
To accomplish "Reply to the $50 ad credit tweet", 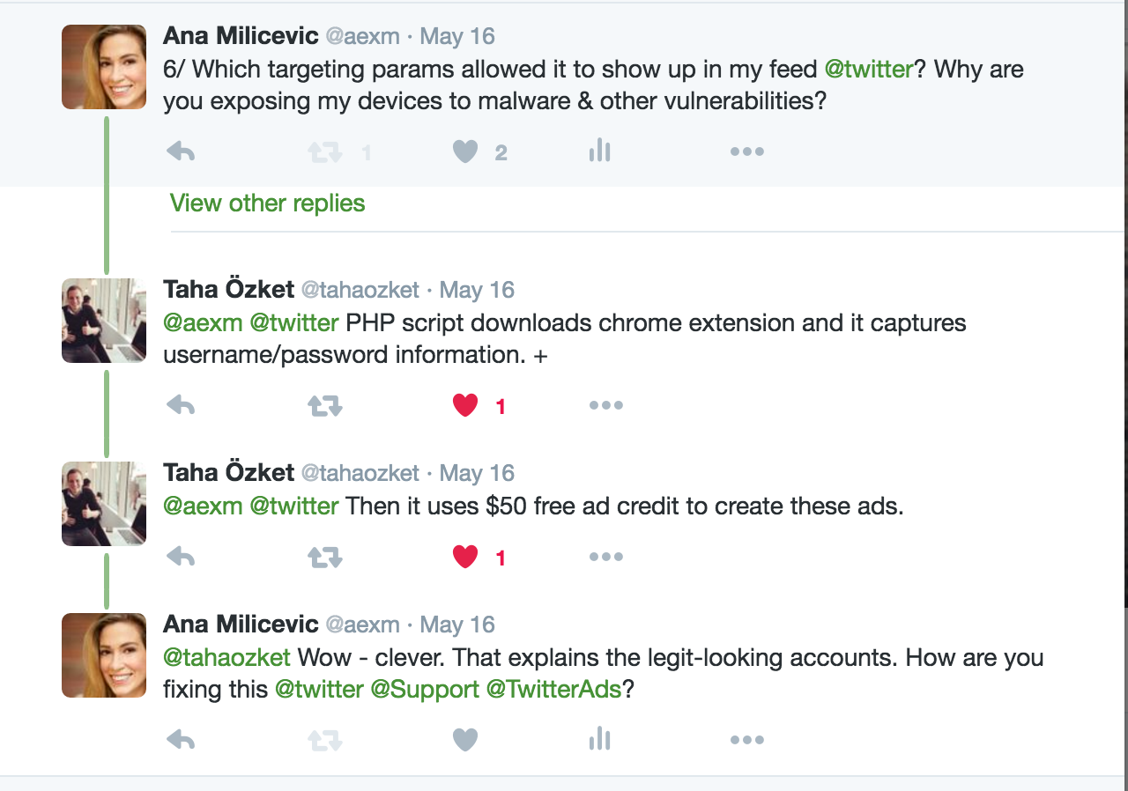I will point(181,557).
